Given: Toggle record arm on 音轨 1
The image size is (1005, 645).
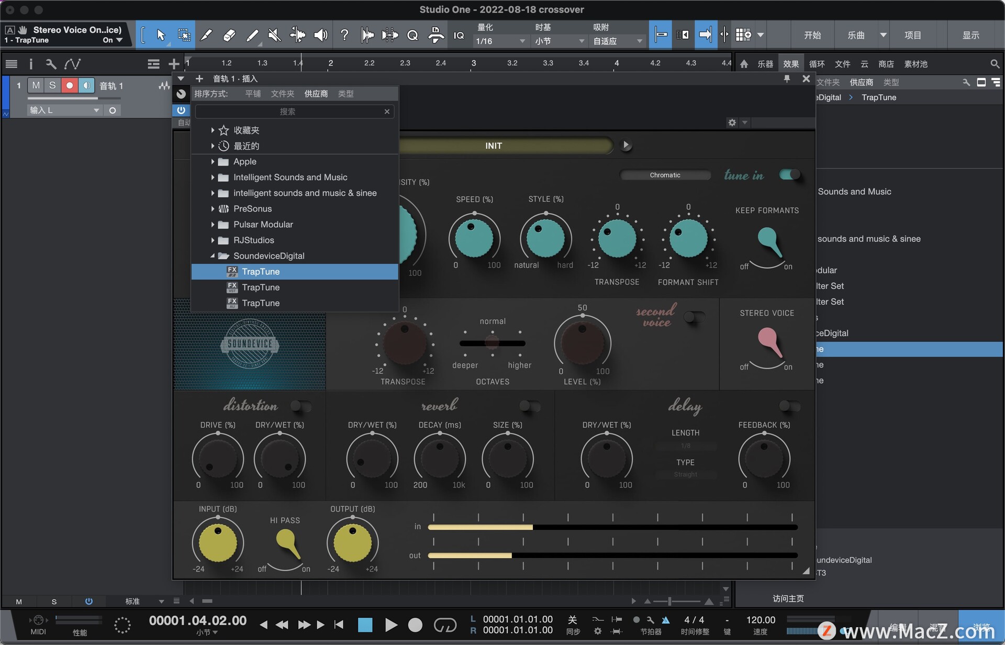Looking at the screenshot, I should (x=69, y=85).
